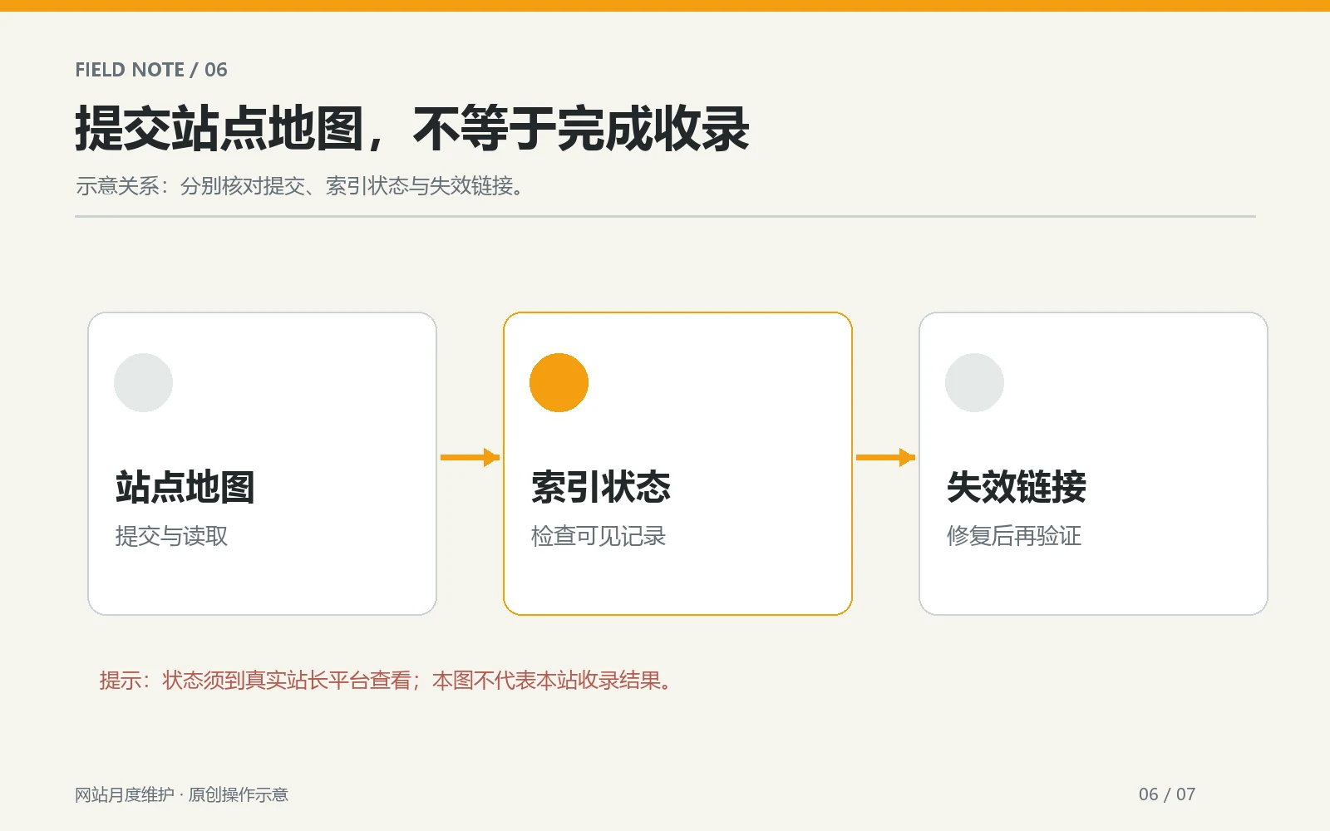Image resolution: width=1330 pixels, height=831 pixels.
Task: Click the '提交与读取' caption
Action: (x=171, y=536)
